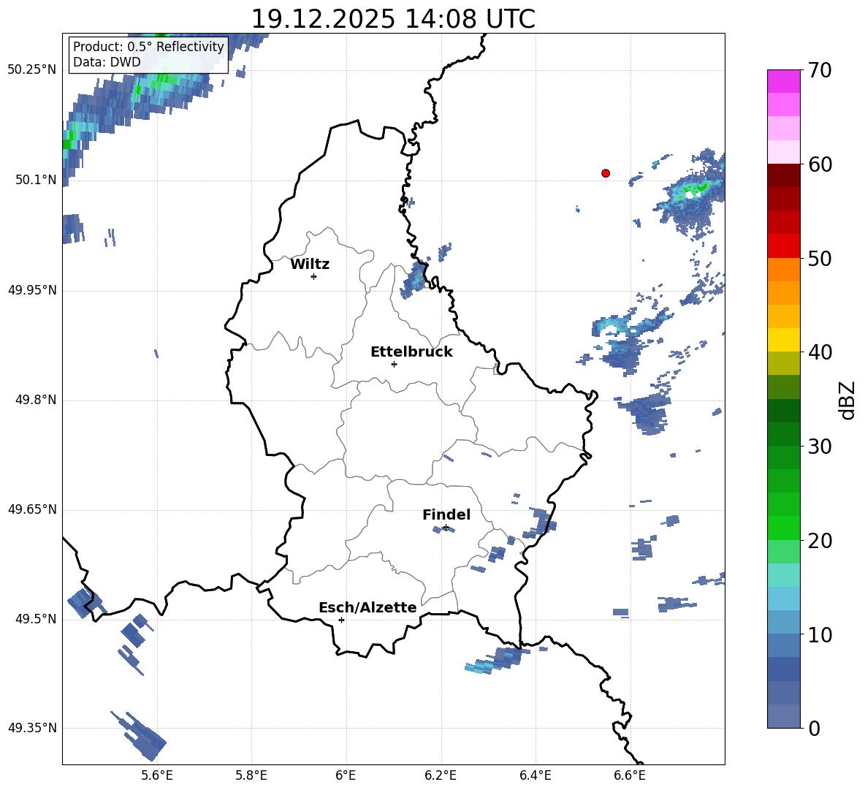The width and height of the screenshot is (865, 790).
Task: Click the yellow 40 dBZ colorbar swatch
Action: 783,340
